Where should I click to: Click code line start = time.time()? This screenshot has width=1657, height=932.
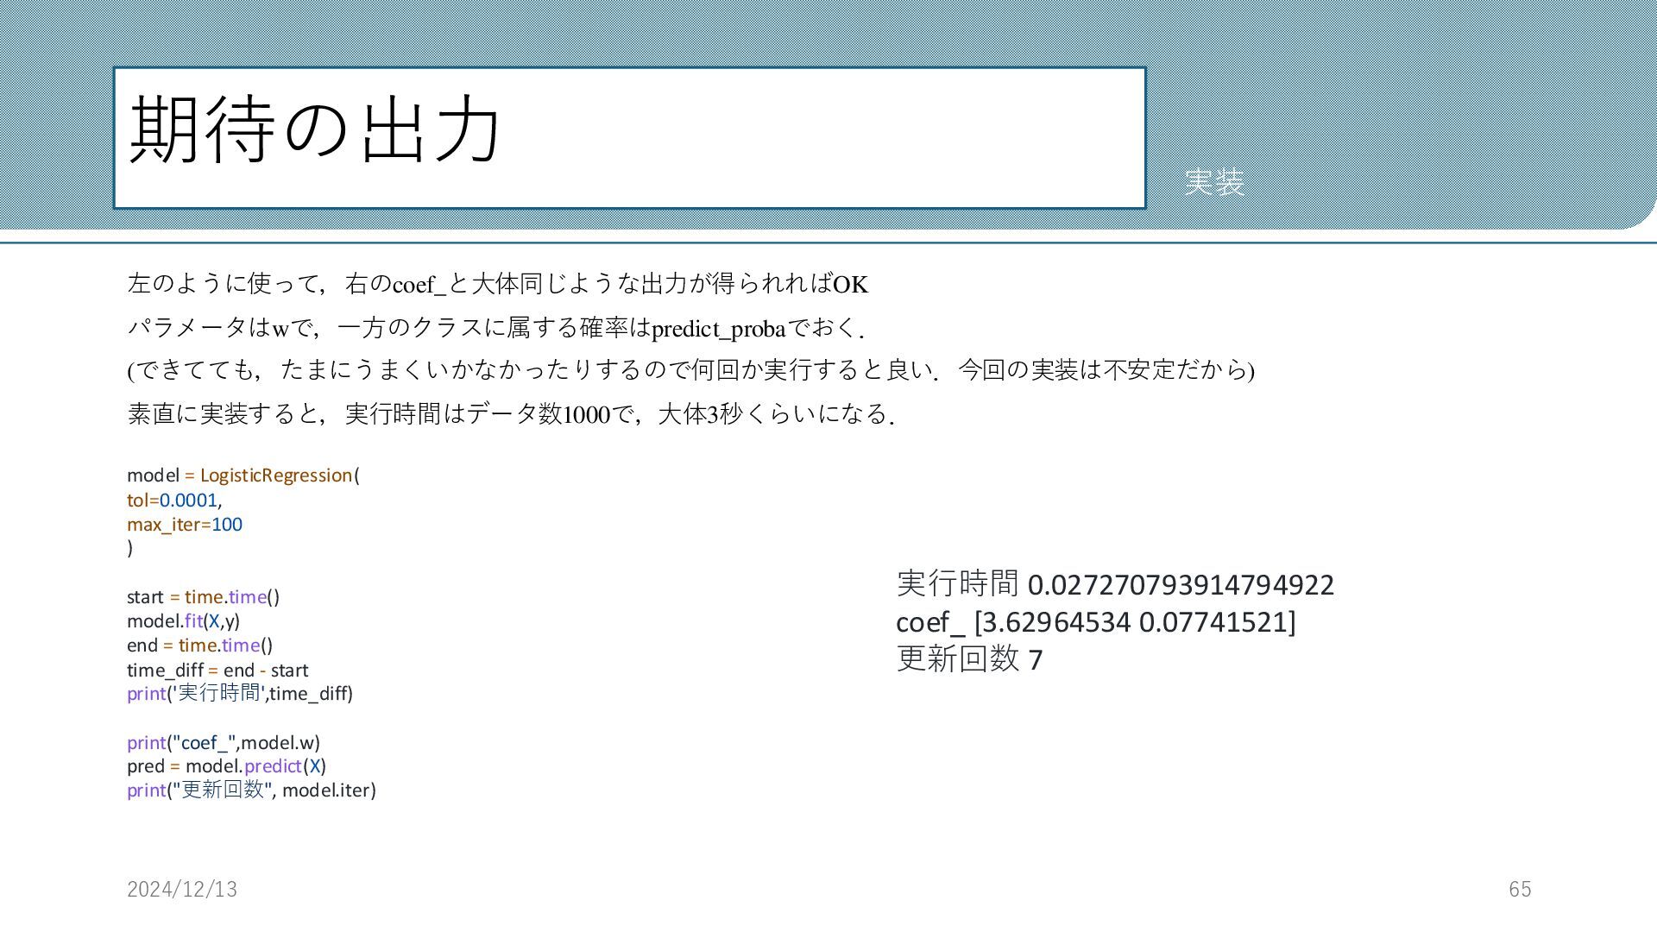[203, 597]
